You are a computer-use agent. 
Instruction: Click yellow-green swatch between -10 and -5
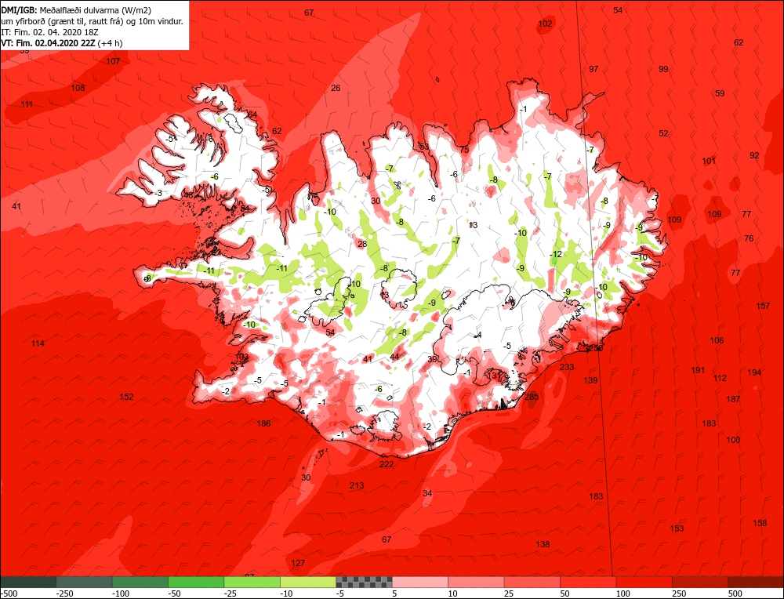coord(308,582)
